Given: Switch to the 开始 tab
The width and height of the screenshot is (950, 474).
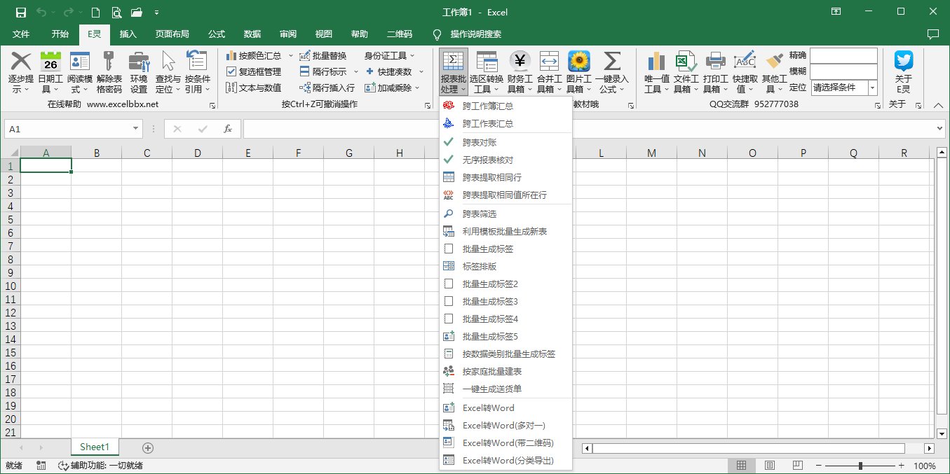Looking at the screenshot, I should tap(60, 34).
